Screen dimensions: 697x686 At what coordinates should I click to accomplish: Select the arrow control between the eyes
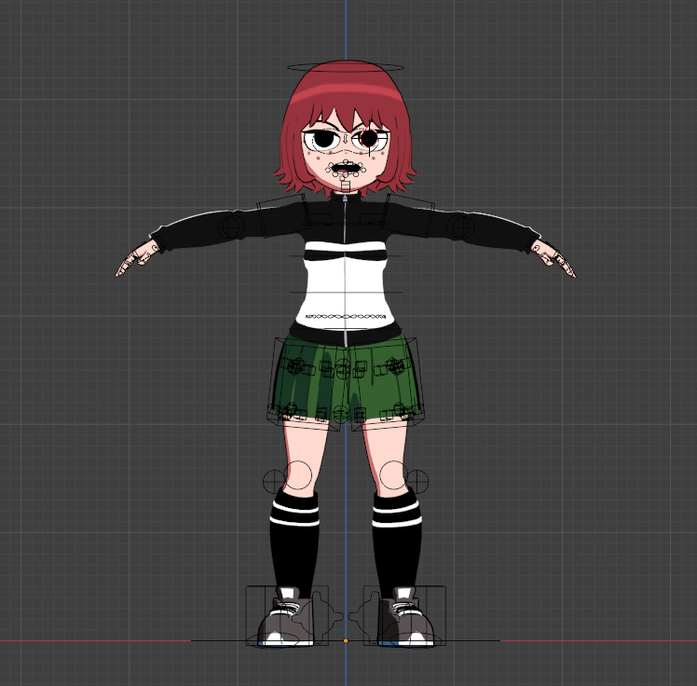click(x=345, y=141)
